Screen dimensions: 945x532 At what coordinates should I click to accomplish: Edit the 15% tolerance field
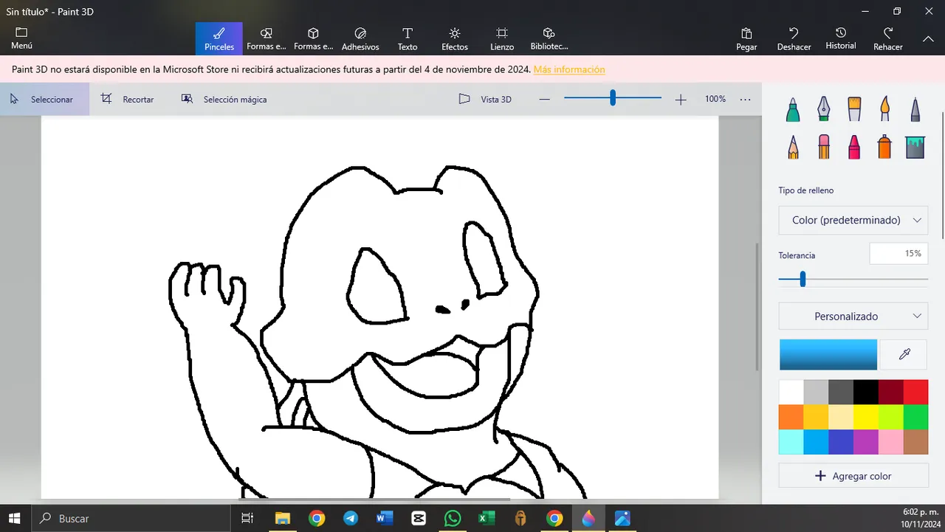(x=898, y=254)
